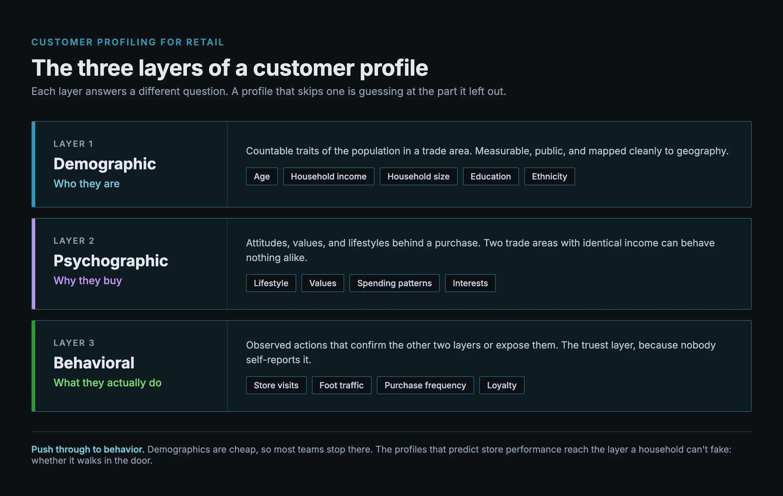Click the 'Countable traits of the population' description
783x496 pixels.
[487, 151]
